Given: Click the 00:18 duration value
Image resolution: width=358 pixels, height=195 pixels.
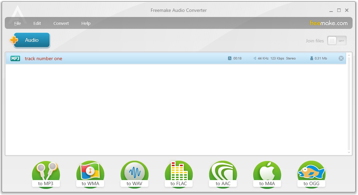Looking at the screenshot, I should pos(238,58).
